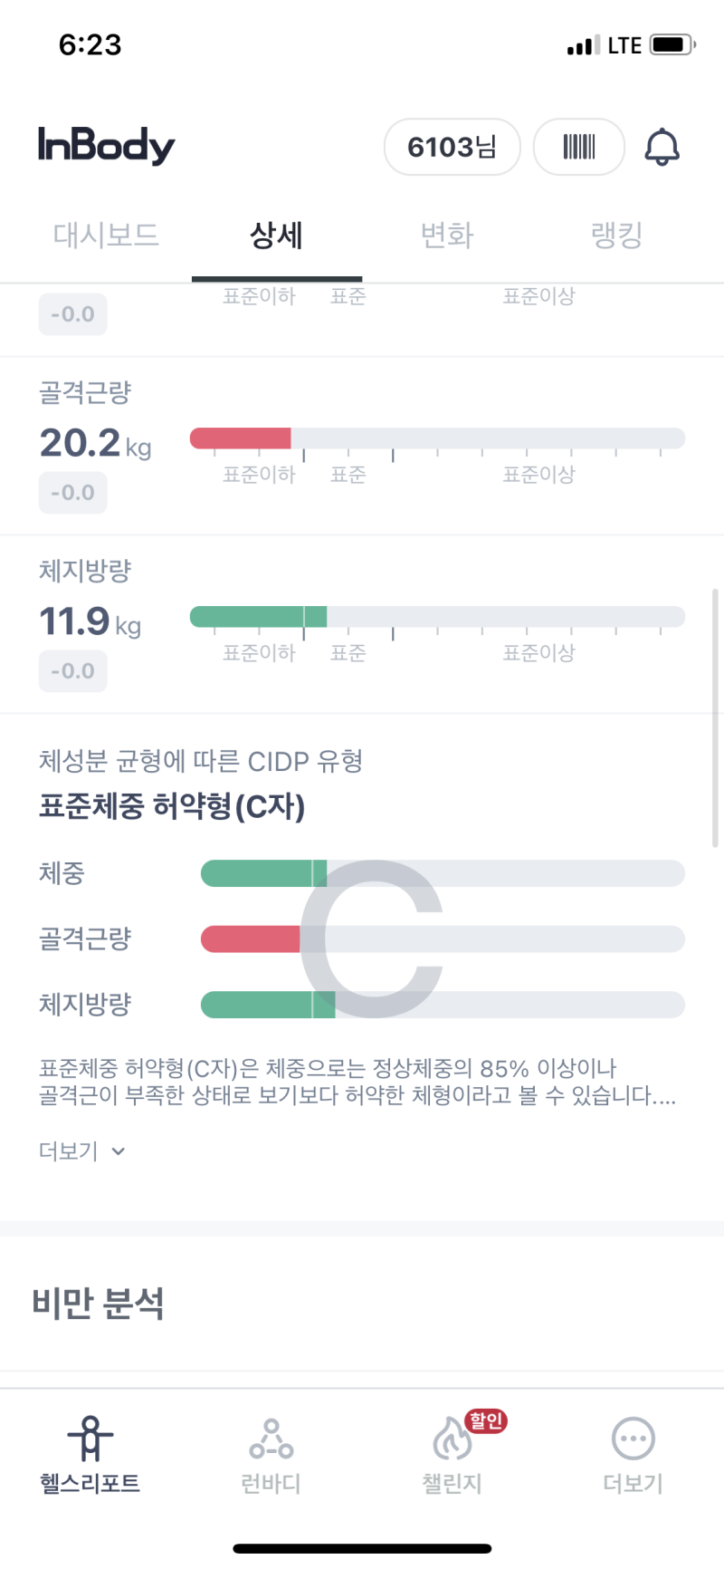Switch to the 랭킹 tab
724x1569 pixels.
click(x=617, y=236)
